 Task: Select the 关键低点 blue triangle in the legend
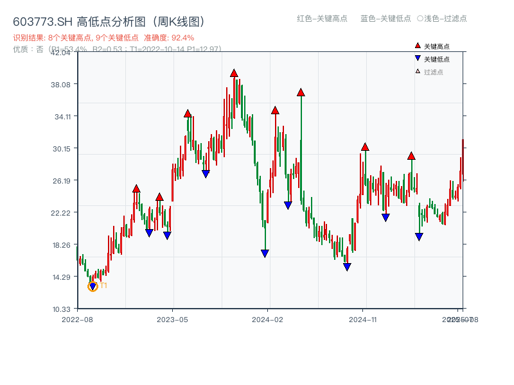[x=417, y=56]
